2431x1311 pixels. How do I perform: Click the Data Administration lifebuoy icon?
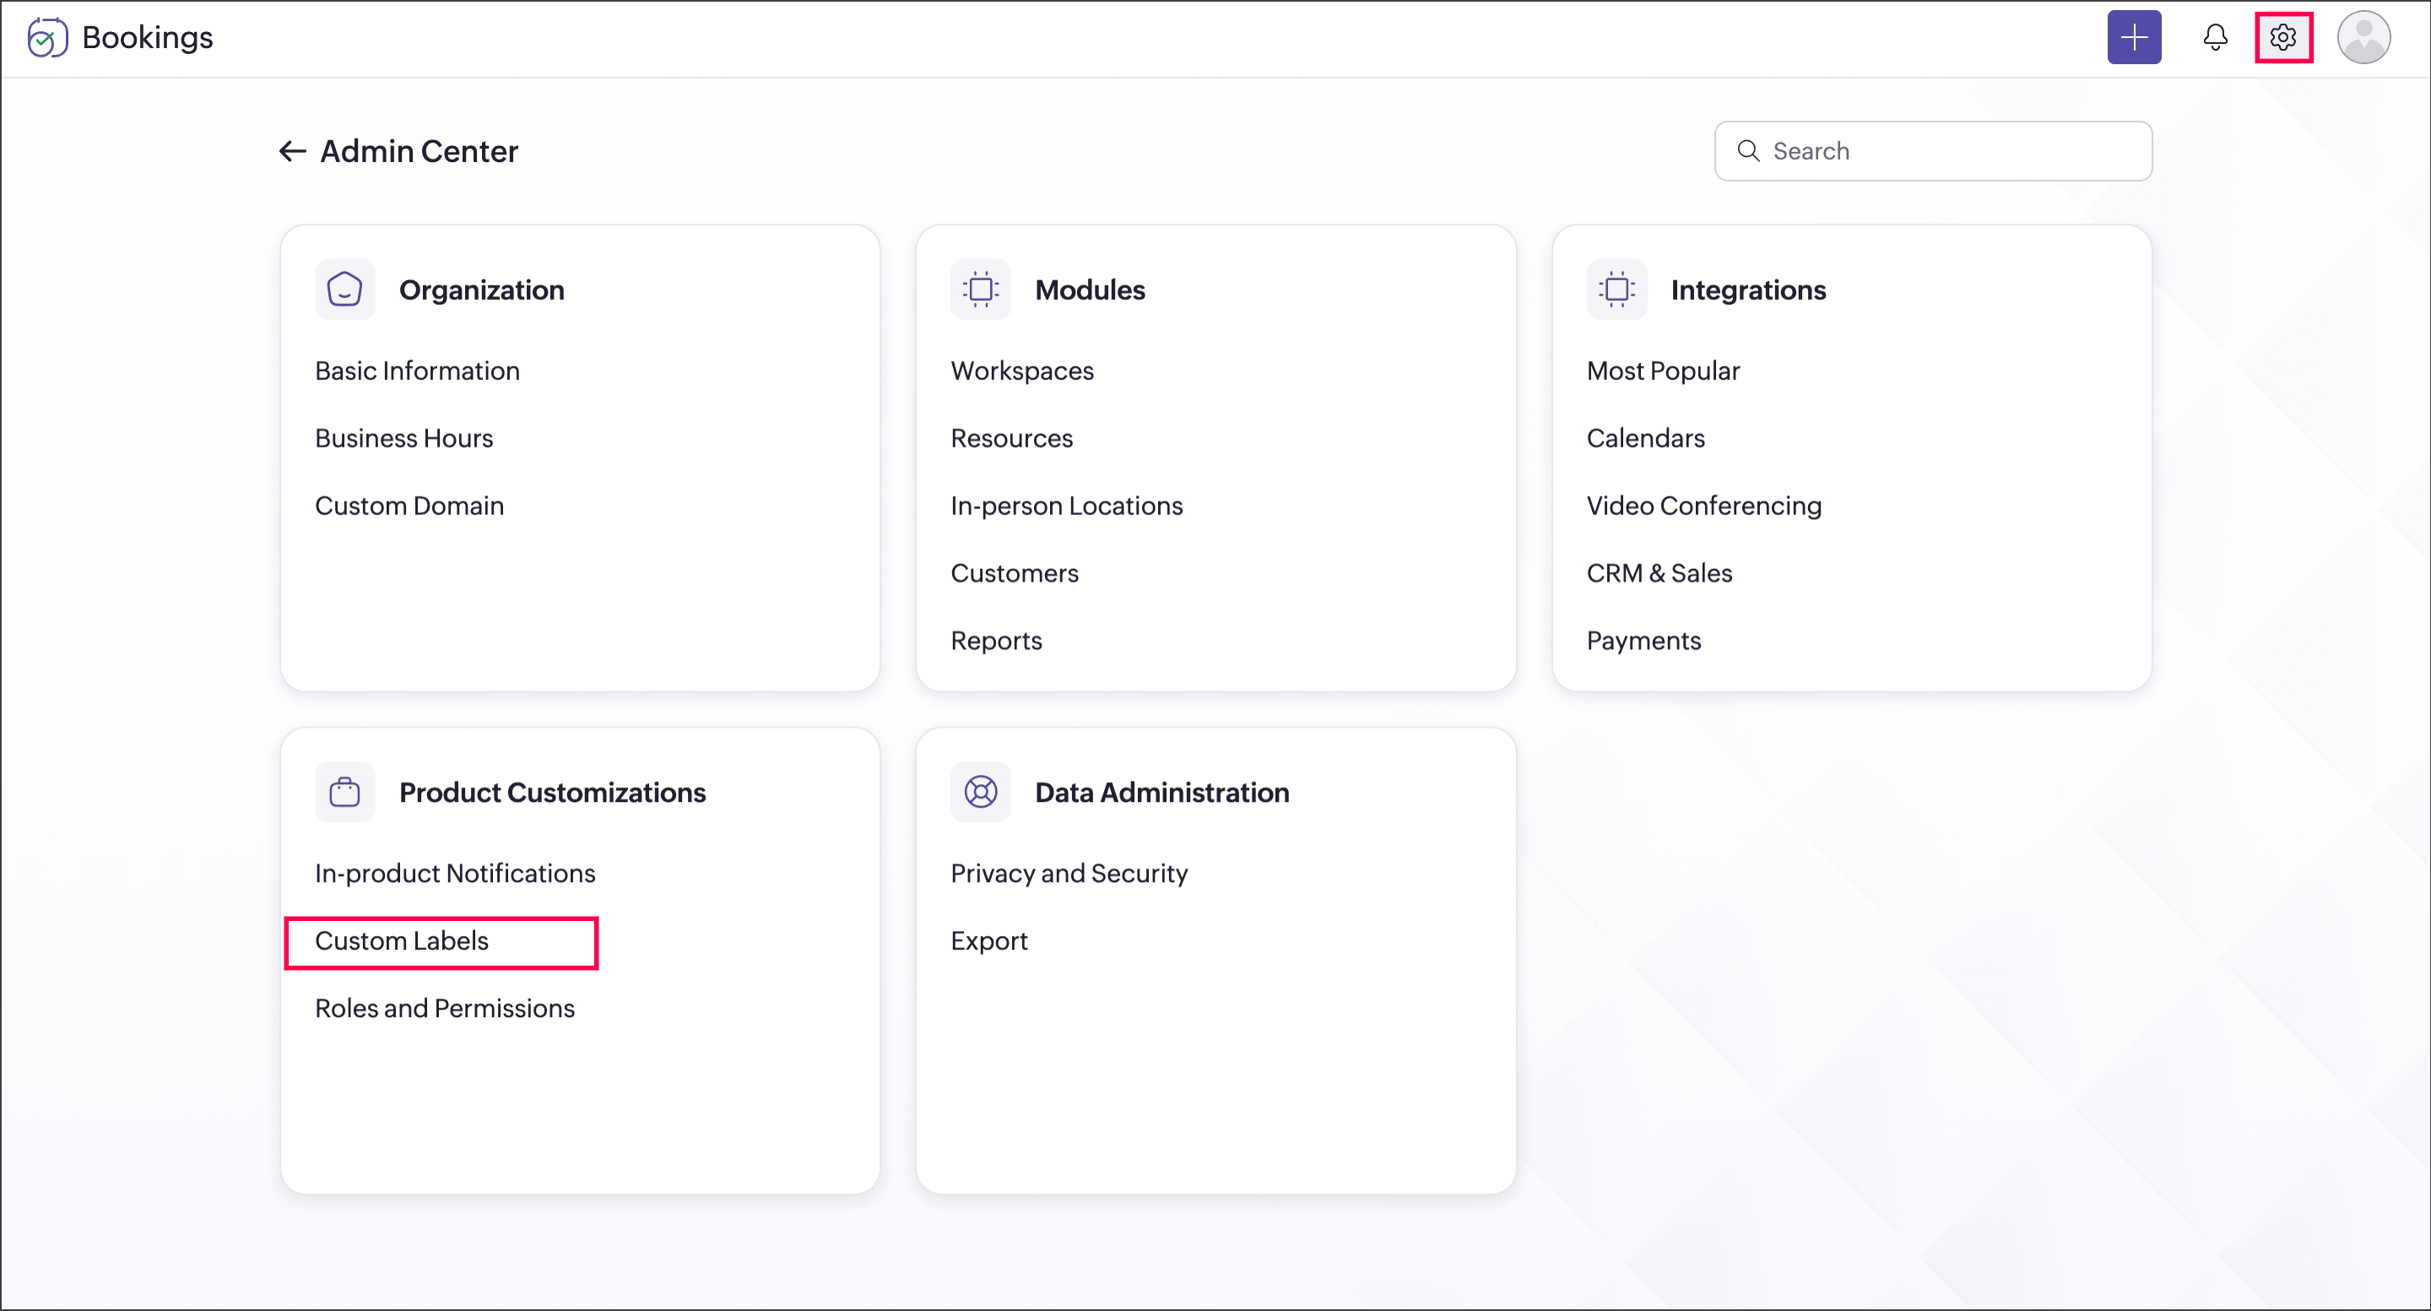[x=981, y=792]
